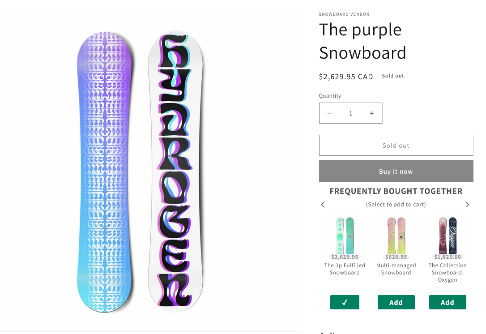Click the $629.95 price tag
486x334 pixels.
396,257
